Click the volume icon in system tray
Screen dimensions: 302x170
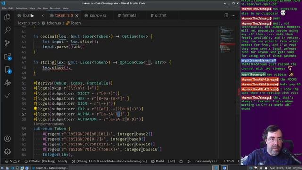[261, 168]
